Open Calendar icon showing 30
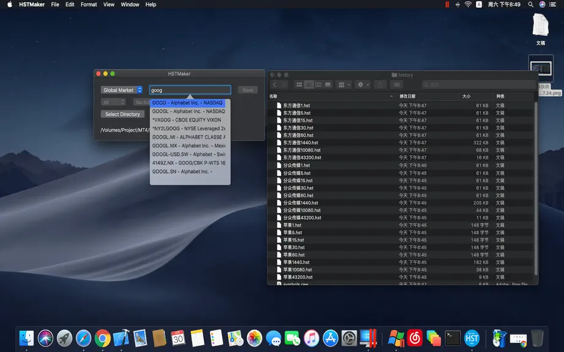Image resolution: width=564 pixels, height=352 pixels. [178, 339]
